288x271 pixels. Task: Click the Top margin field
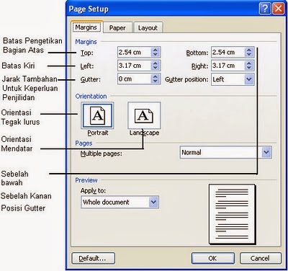coord(134,52)
